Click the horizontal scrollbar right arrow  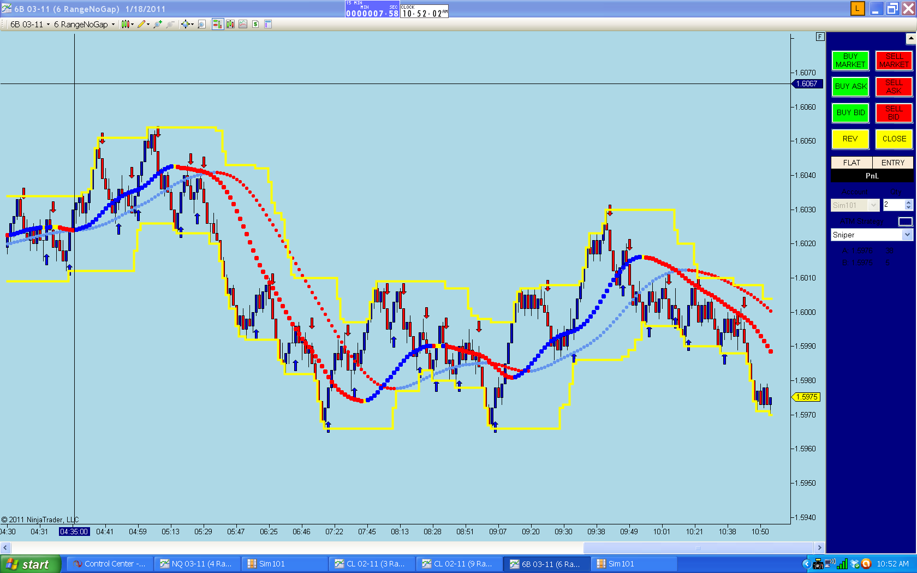(x=819, y=547)
